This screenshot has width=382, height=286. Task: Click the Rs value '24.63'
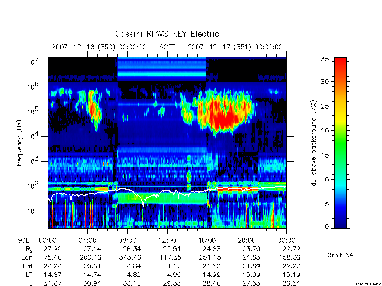[212, 249]
